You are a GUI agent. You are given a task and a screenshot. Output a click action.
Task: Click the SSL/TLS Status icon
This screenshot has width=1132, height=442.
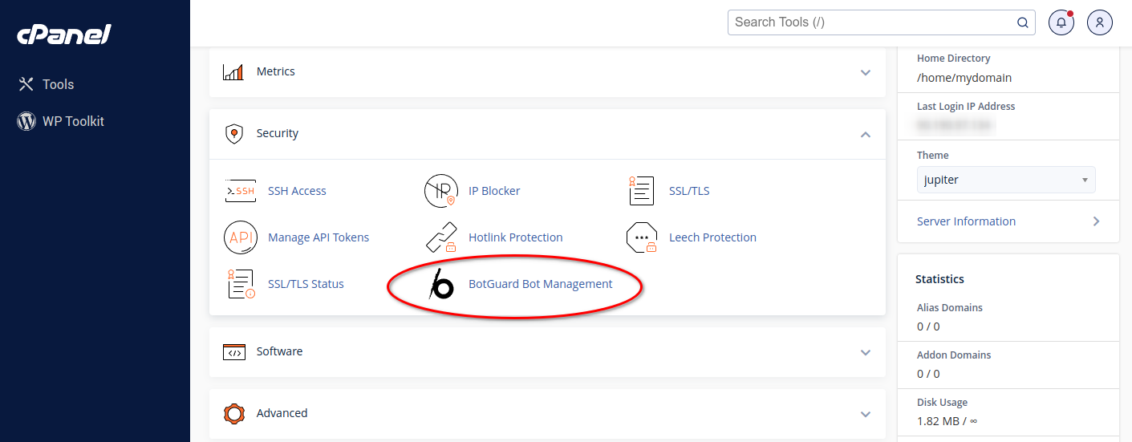coord(241,284)
